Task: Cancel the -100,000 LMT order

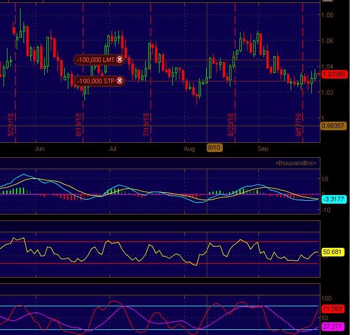Action: coord(119,60)
